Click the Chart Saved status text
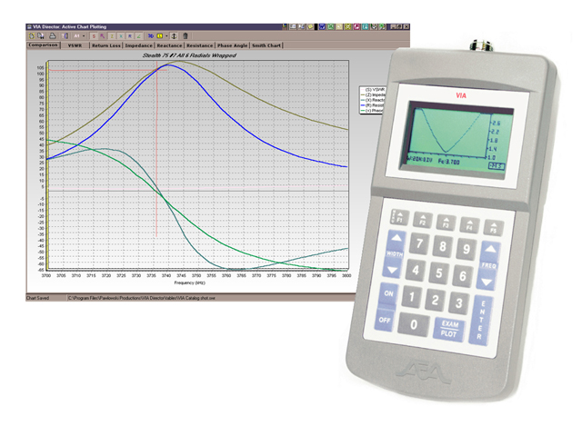Image resolution: width=582 pixels, height=436 pixels. click(x=37, y=298)
